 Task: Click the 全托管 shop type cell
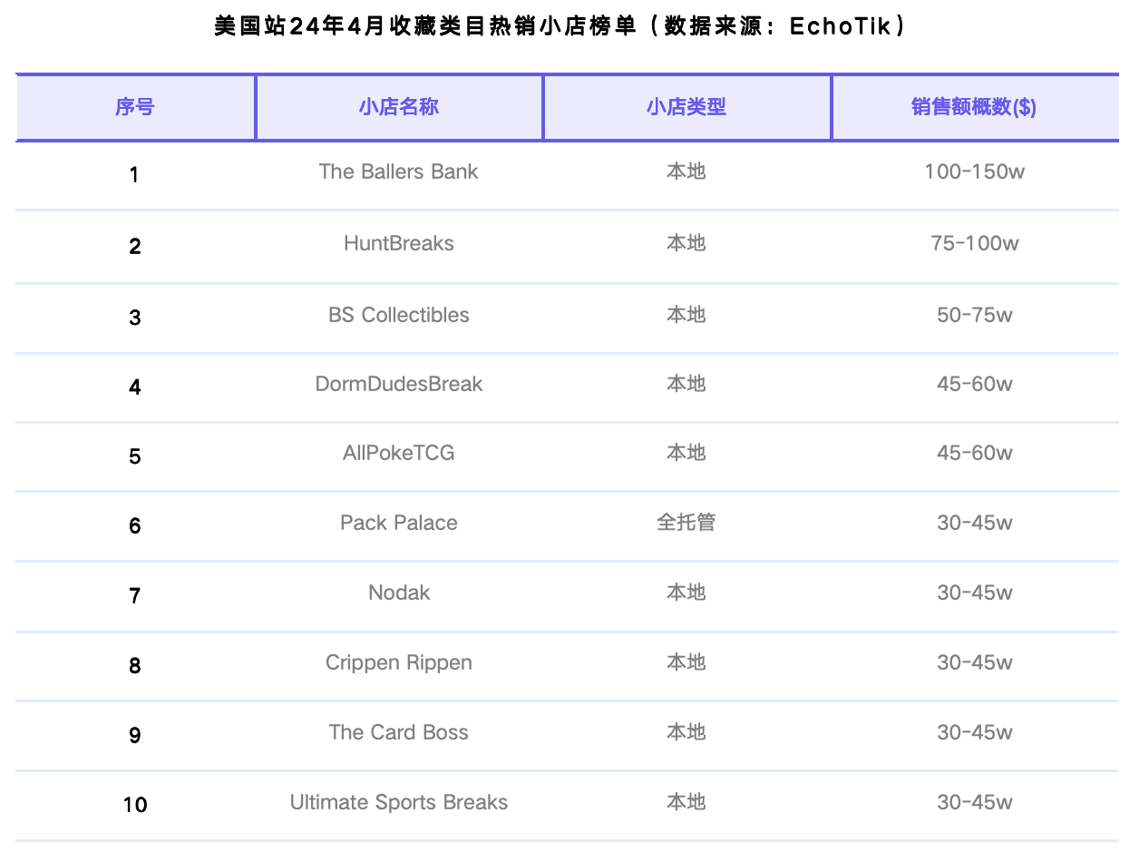point(686,523)
